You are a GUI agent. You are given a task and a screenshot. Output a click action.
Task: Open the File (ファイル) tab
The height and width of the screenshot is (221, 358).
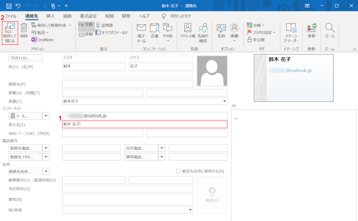10,16
